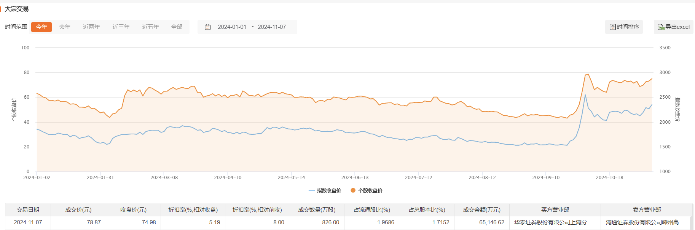This screenshot has height=230, width=695.
Task: Click the 折扣率(%,相对收盘) column header
Action: [193, 210]
